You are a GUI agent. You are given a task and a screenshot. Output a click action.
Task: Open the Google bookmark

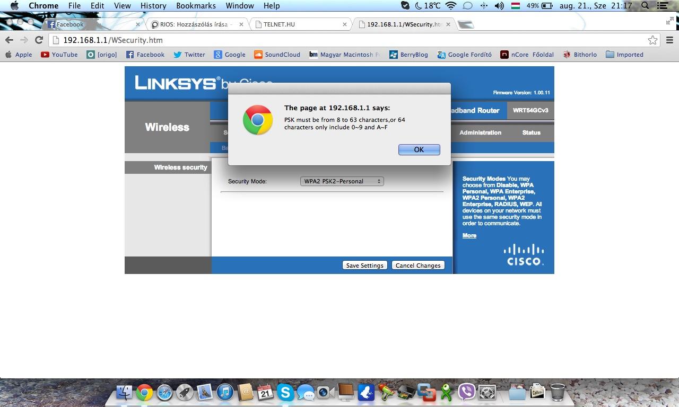point(230,55)
